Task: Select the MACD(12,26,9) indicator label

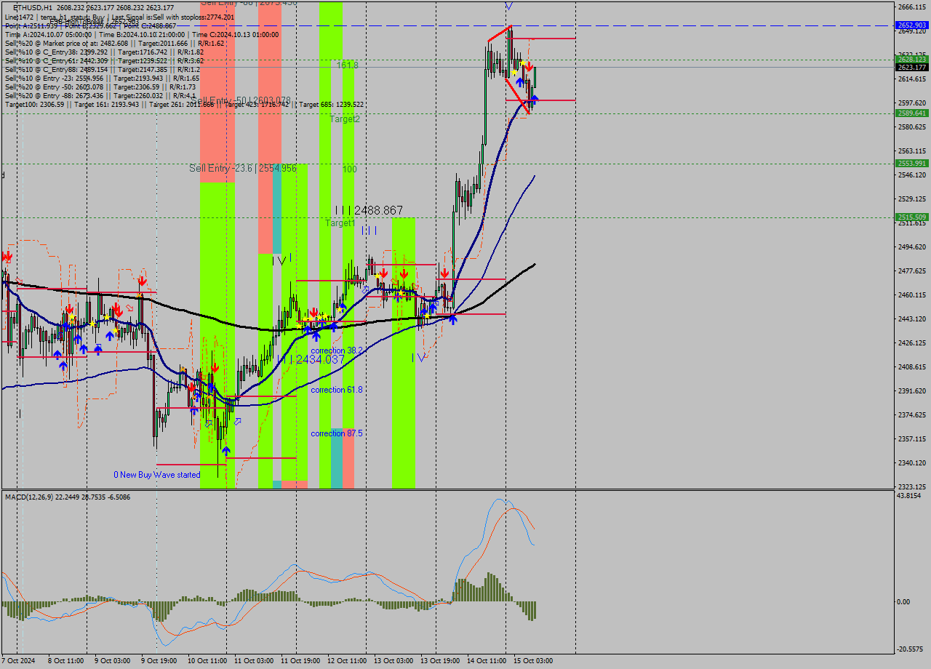Action: click(x=69, y=497)
